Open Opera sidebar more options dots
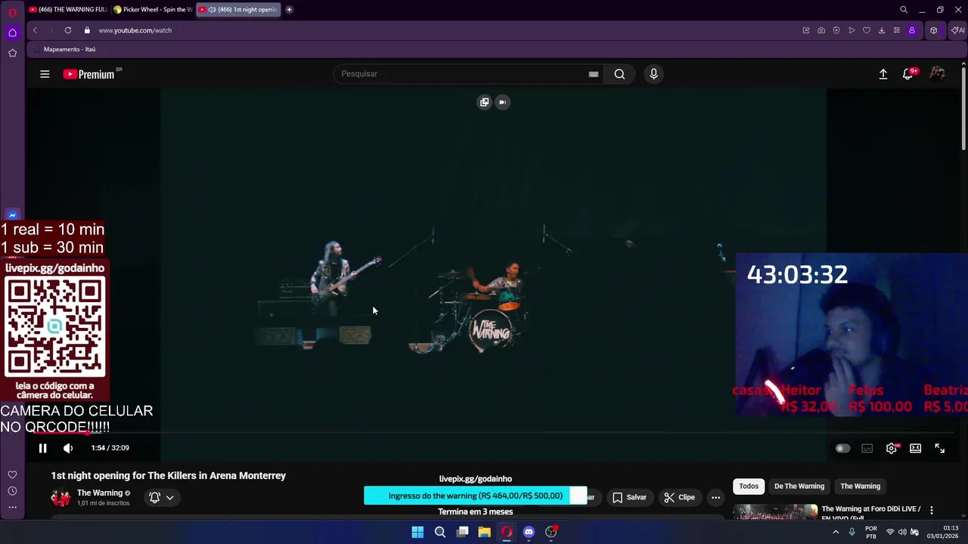 [12, 507]
